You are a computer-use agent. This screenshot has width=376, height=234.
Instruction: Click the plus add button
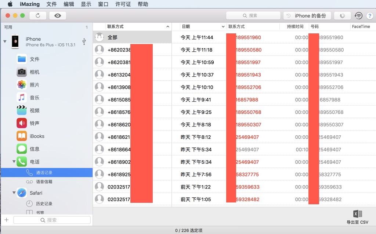click(x=7, y=220)
